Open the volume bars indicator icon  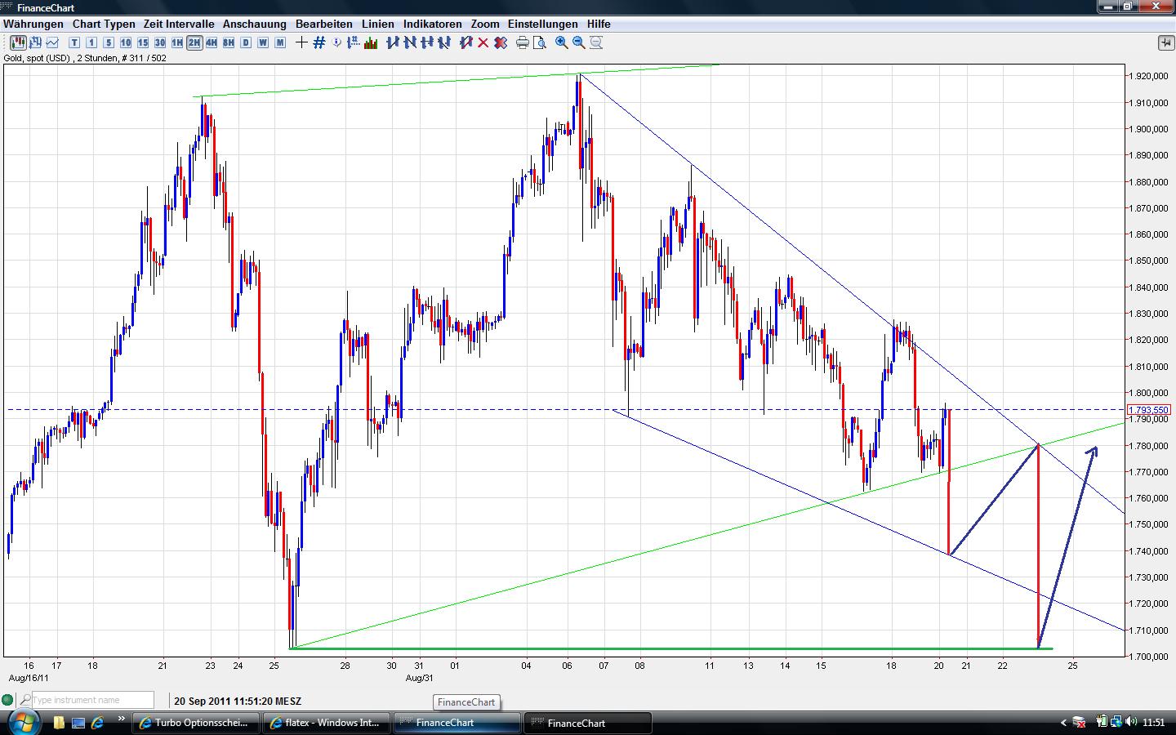[x=371, y=42]
